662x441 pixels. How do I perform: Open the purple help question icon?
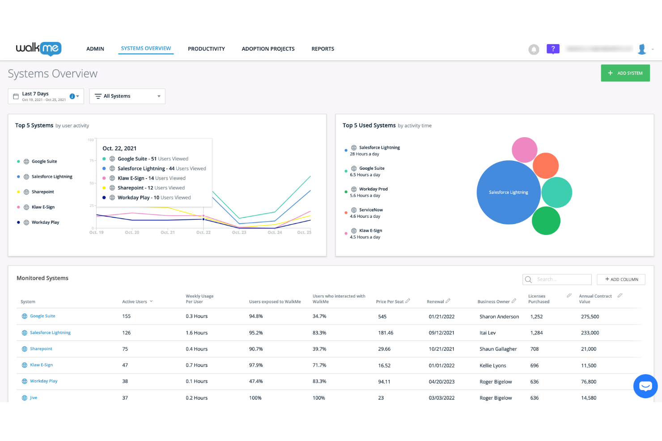[x=553, y=49]
